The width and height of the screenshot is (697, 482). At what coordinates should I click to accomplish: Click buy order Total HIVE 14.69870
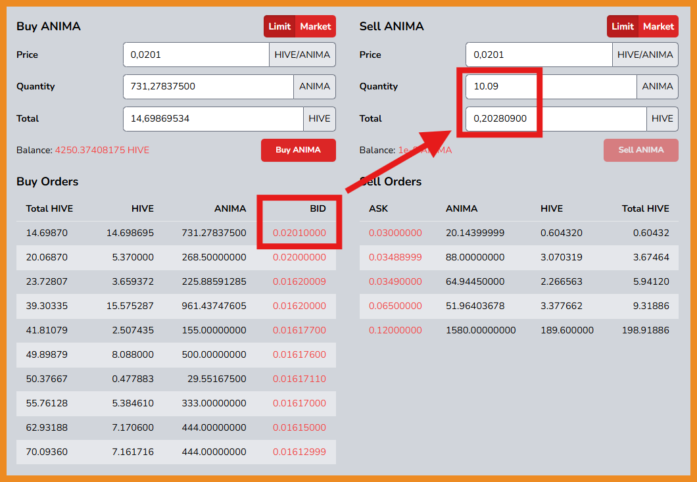47,233
